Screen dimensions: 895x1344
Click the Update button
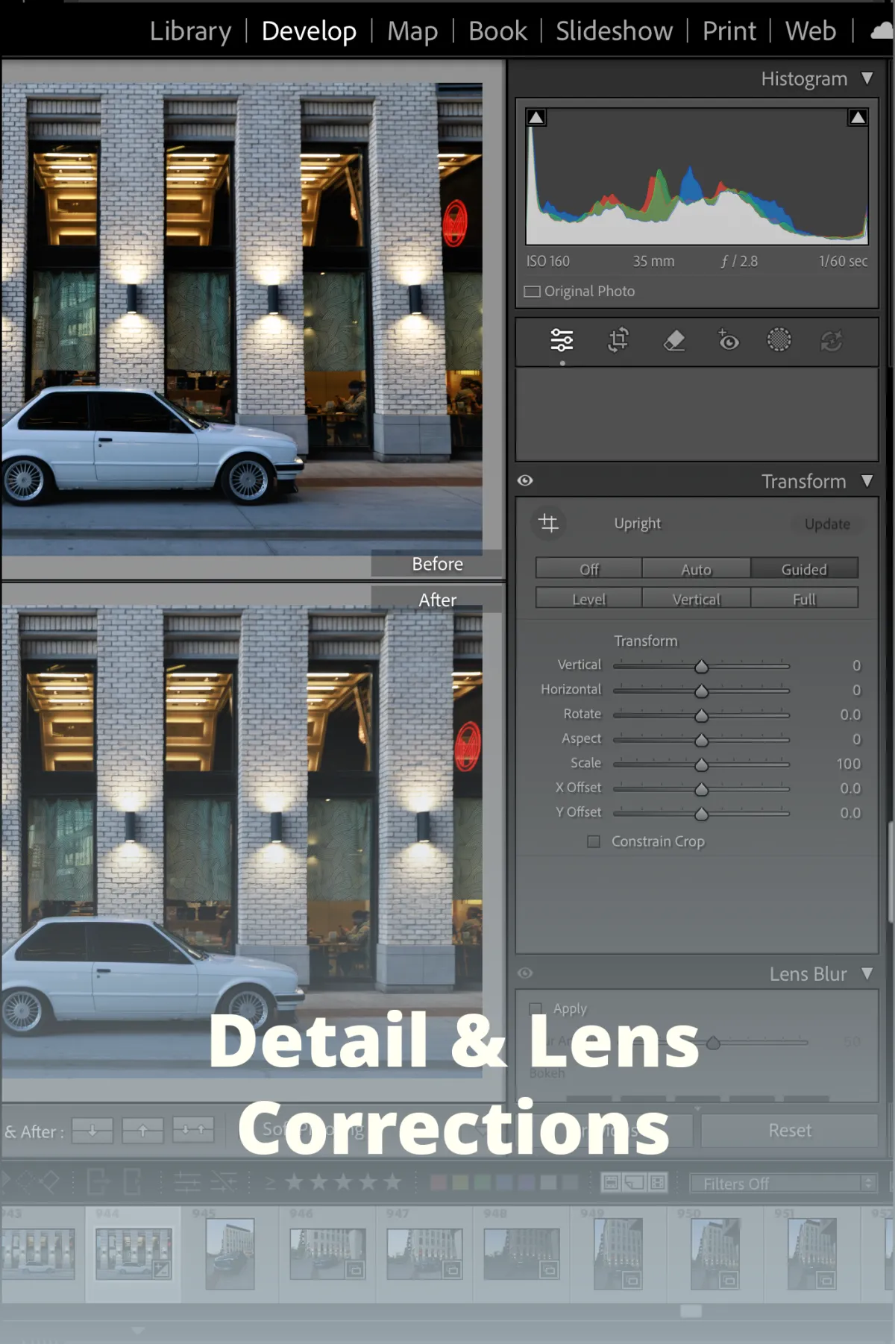tap(827, 524)
